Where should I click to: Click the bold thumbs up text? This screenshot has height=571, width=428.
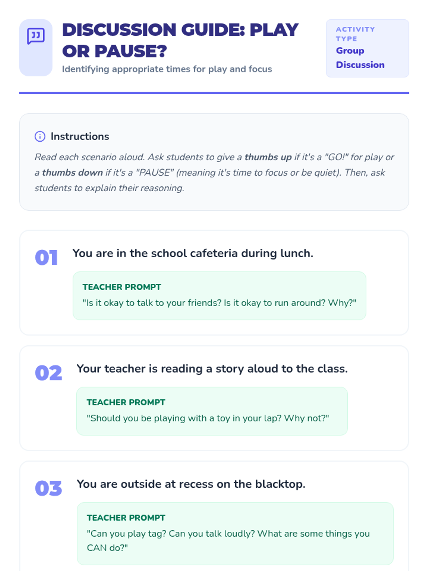[x=268, y=157]
